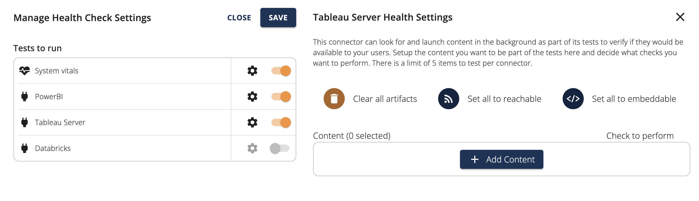Disable the System vitals toggle
Image resolution: width=699 pixels, height=201 pixels.
[x=281, y=71]
